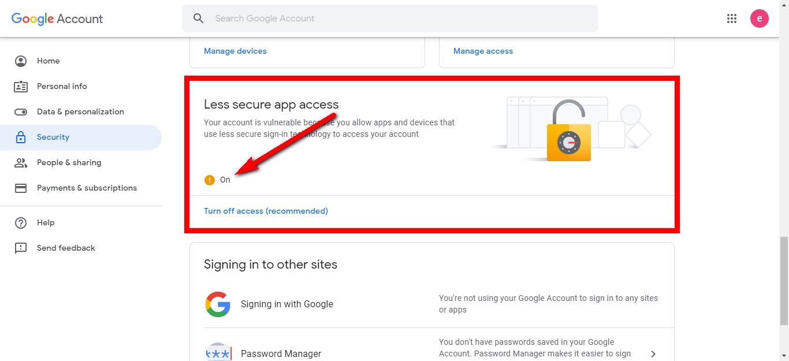Viewport: 789px width, 361px height.
Task: Open the account avatar profile menu
Action: point(759,18)
